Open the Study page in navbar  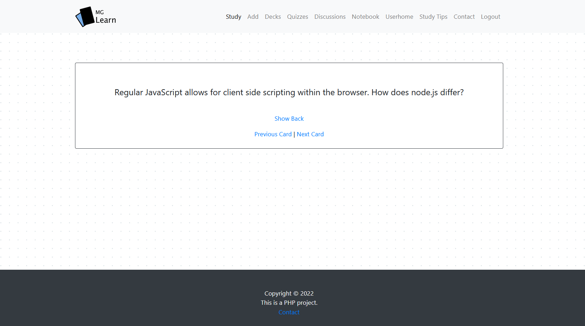pyautogui.click(x=233, y=17)
